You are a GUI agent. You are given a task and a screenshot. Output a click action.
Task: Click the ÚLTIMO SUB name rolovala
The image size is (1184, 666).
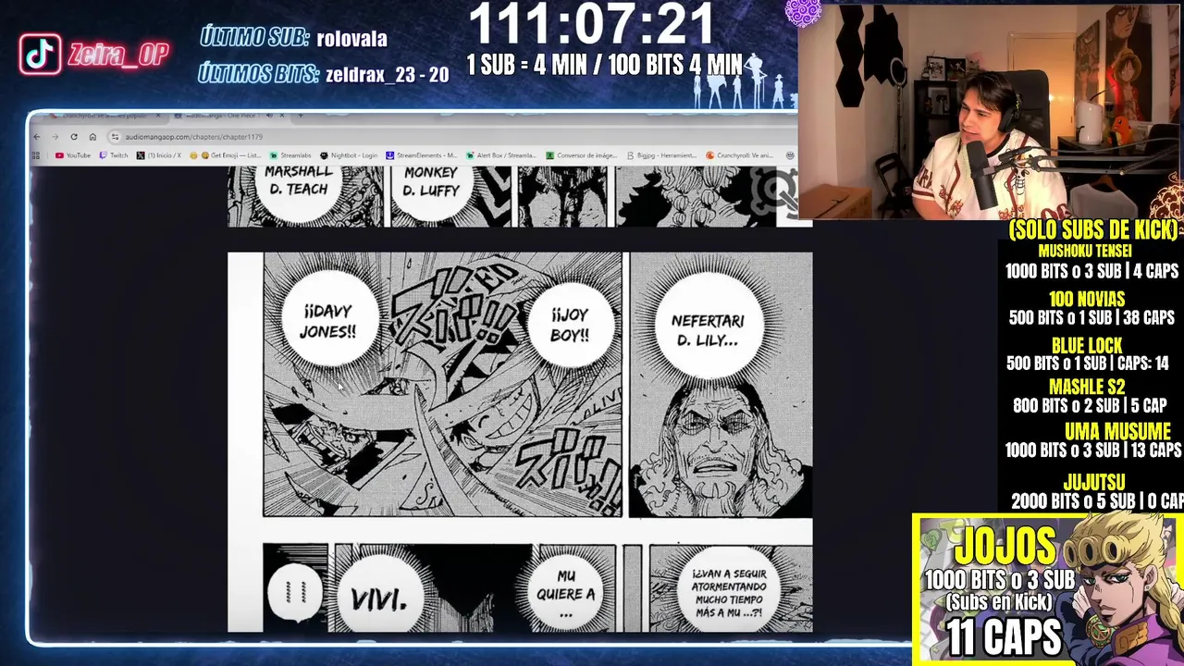[351, 39]
